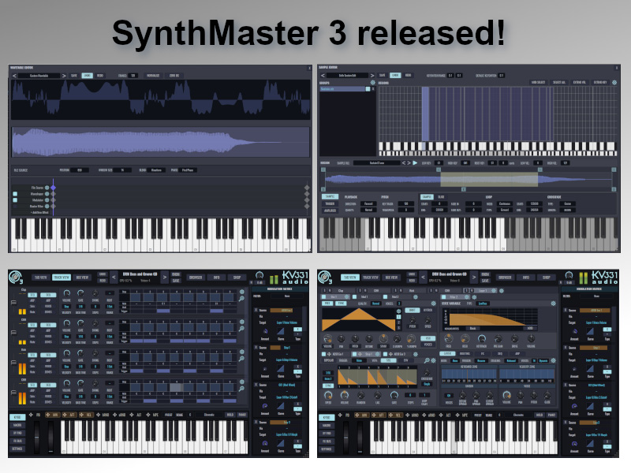Image resolution: width=631 pixels, height=473 pixels.
Task: Open Waveshaper gear settings in Wavetable Editor
Action: pos(47,194)
